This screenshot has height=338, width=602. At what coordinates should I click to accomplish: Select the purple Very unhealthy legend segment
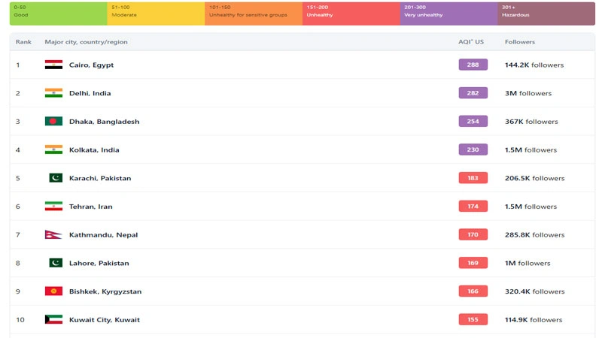click(x=448, y=14)
